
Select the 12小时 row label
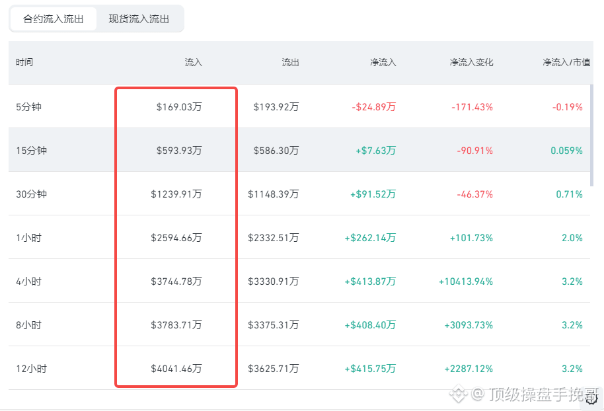31,369
